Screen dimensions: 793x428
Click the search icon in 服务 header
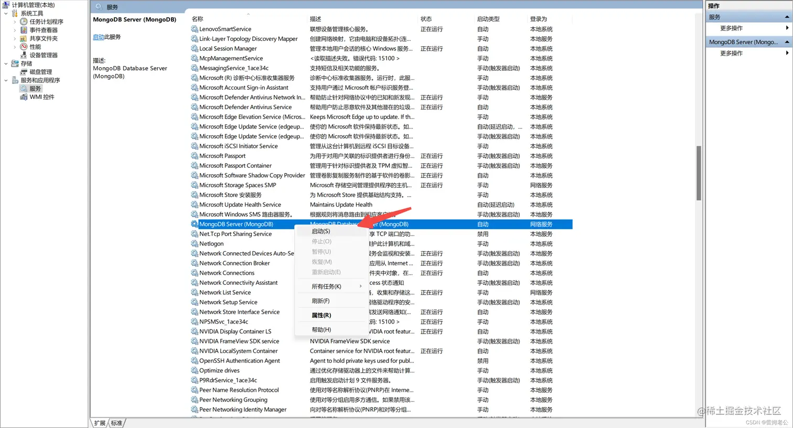tap(98, 7)
